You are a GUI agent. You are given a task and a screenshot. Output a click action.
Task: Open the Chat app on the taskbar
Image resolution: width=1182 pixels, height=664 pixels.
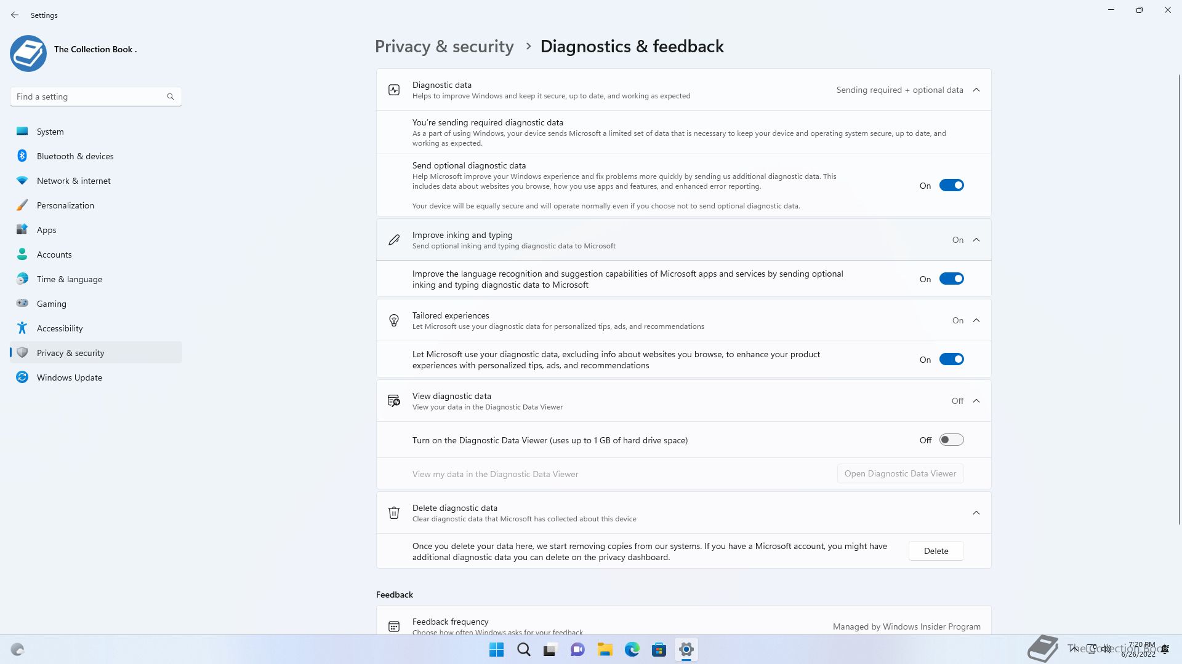(x=577, y=649)
